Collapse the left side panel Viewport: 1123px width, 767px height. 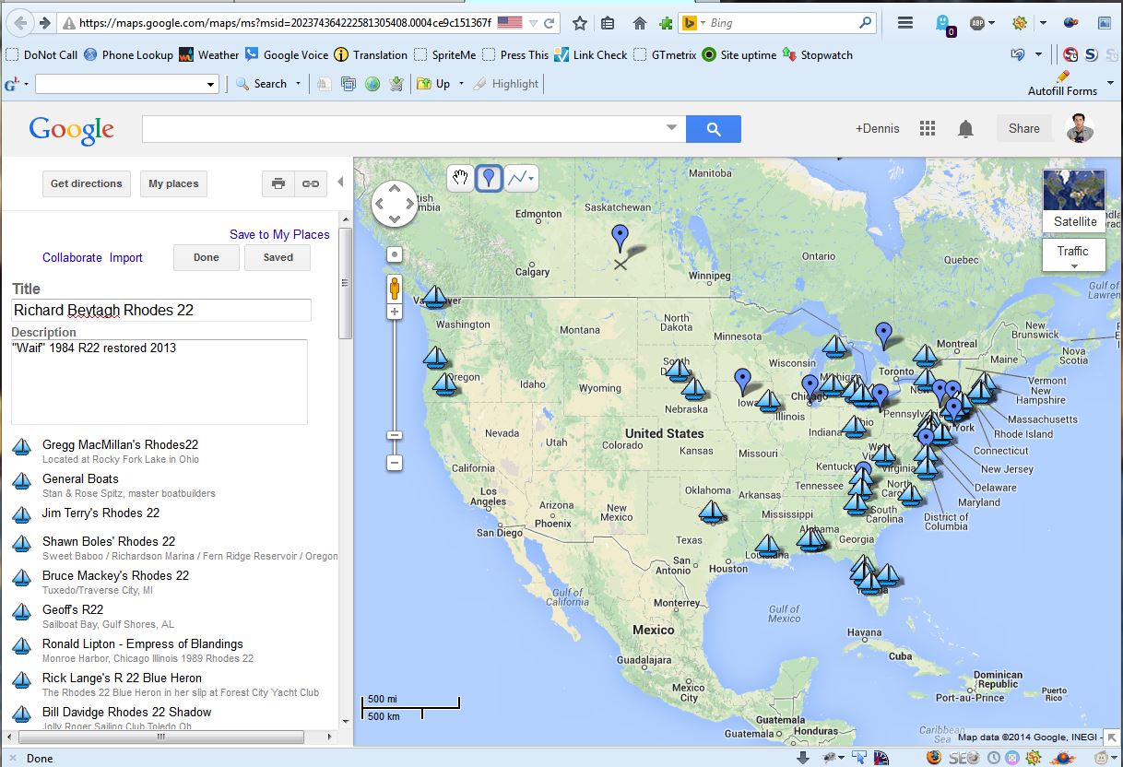(x=340, y=183)
